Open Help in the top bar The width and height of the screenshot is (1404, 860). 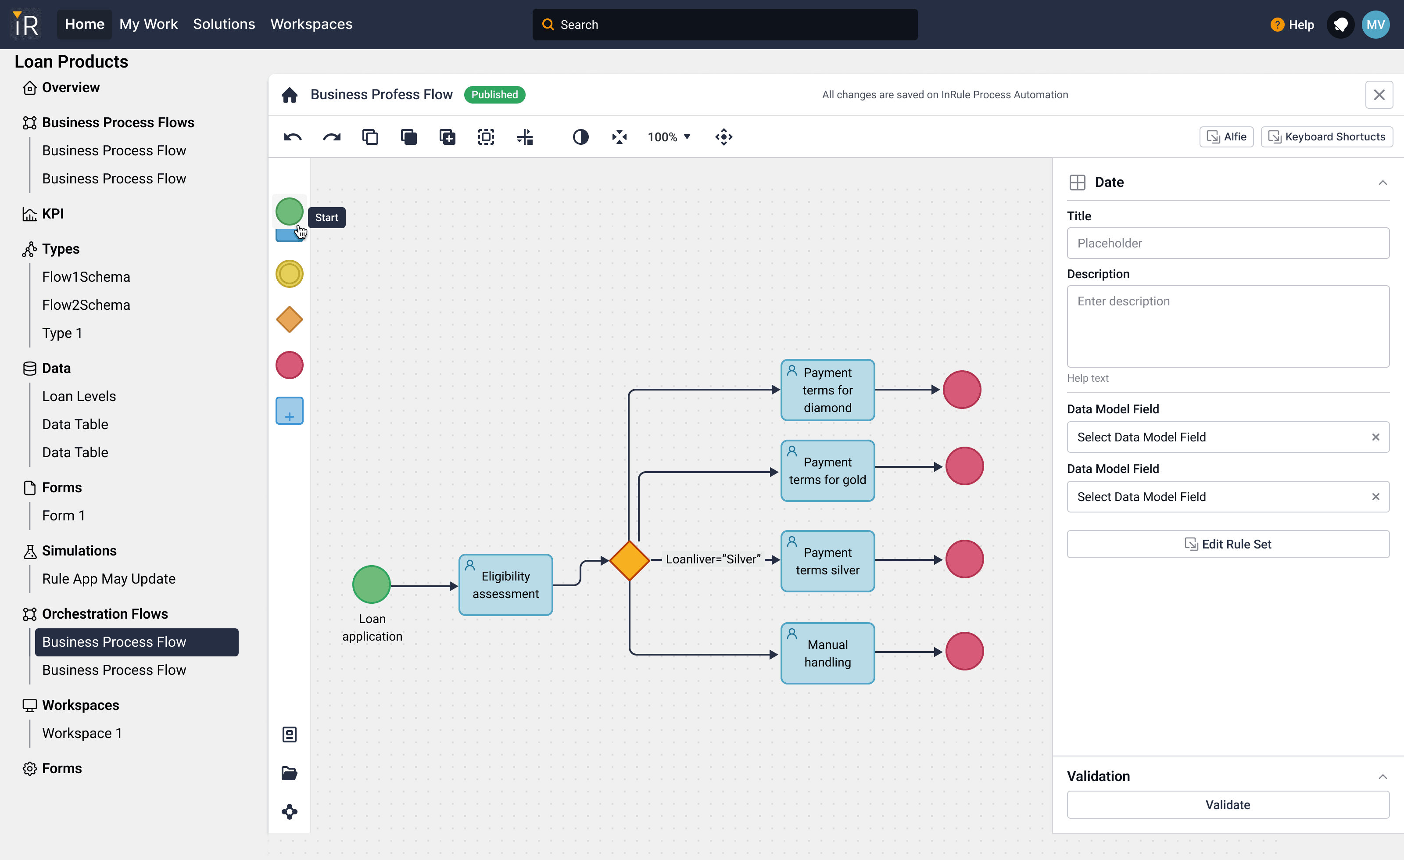tap(1292, 25)
